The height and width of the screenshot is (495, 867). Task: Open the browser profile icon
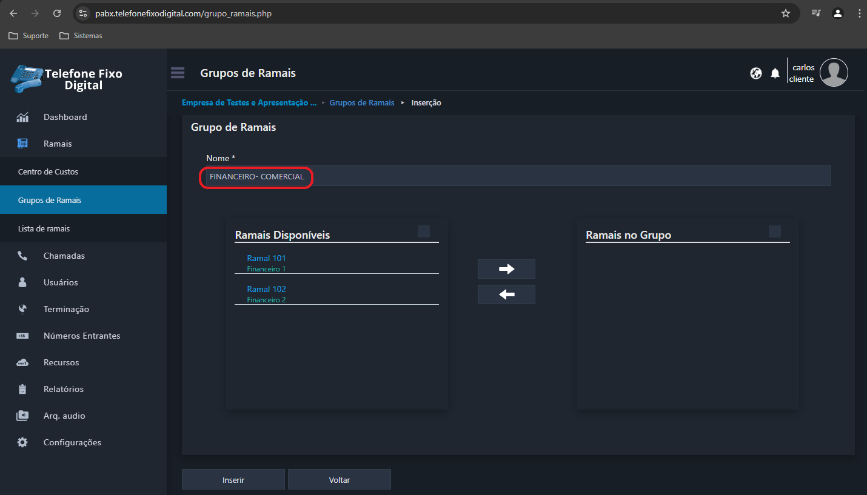click(838, 13)
